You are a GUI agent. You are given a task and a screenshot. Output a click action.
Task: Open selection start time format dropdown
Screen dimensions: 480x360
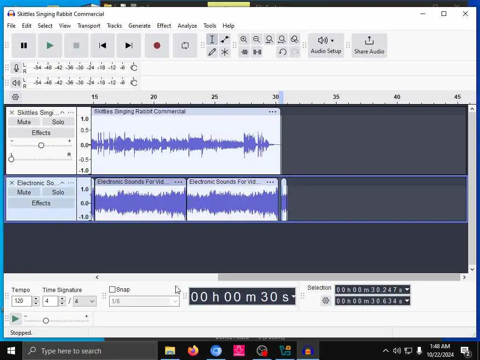tap(407, 290)
